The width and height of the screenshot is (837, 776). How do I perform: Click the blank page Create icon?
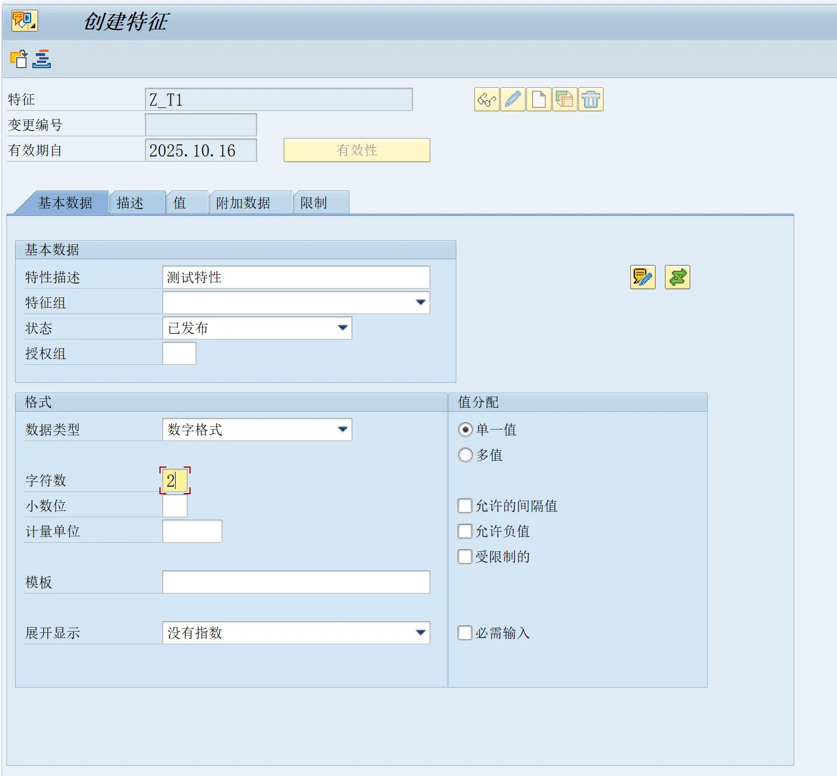click(538, 100)
